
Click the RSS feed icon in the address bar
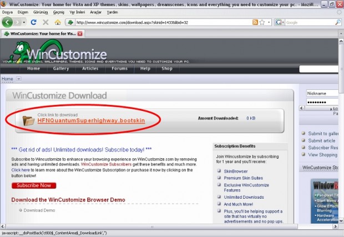(255, 22)
